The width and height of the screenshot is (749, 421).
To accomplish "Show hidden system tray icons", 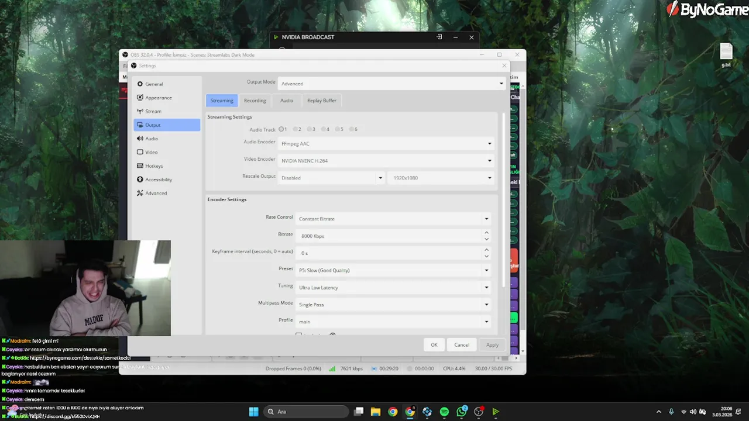I will click(659, 412).
